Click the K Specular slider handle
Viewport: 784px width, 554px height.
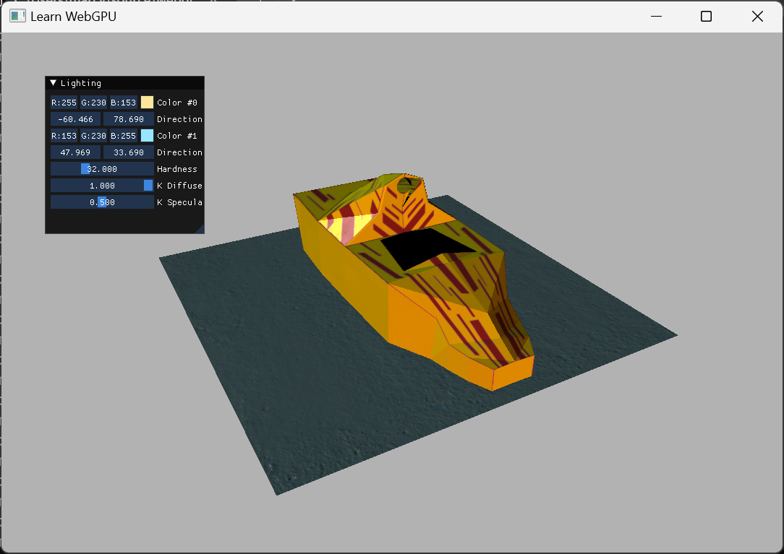point(102,202)
